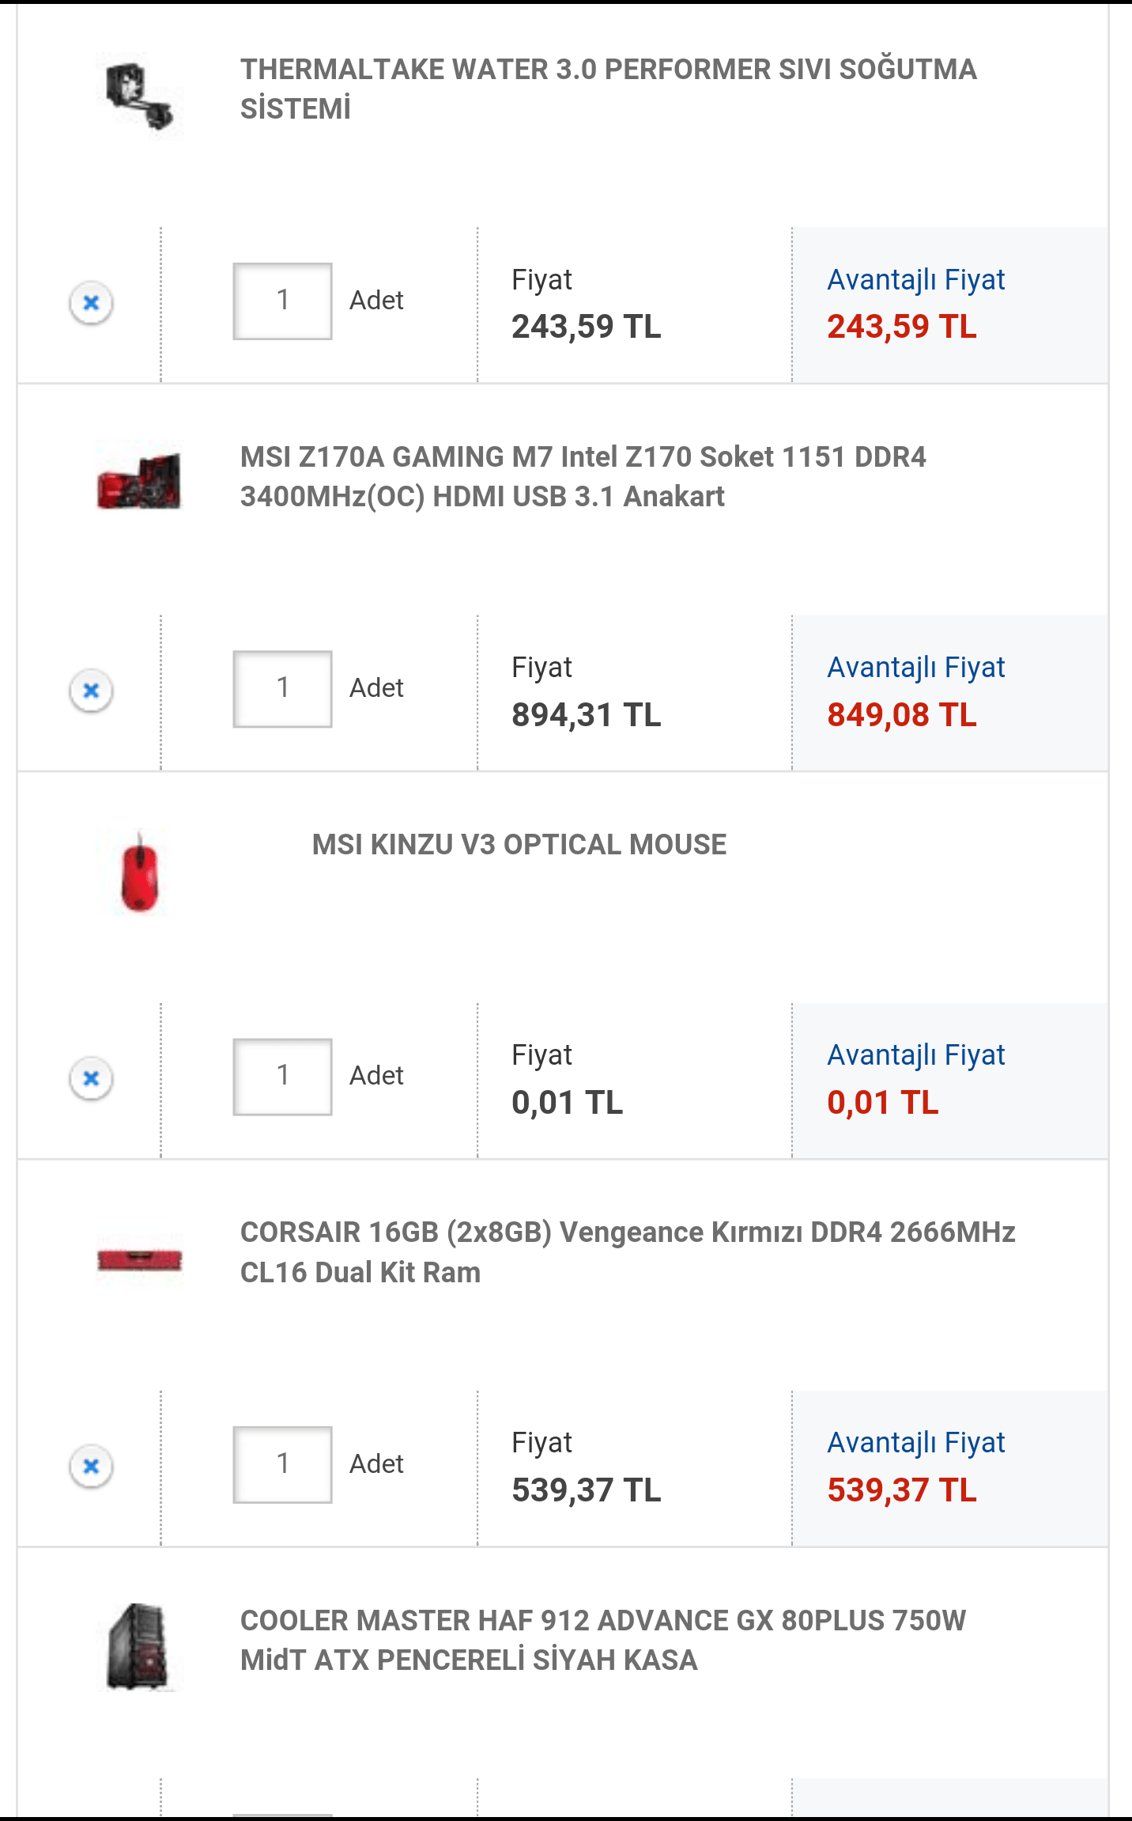
Task: Delete MSI Kinzu V3 mouse from cart
Action: point(91,1077)
